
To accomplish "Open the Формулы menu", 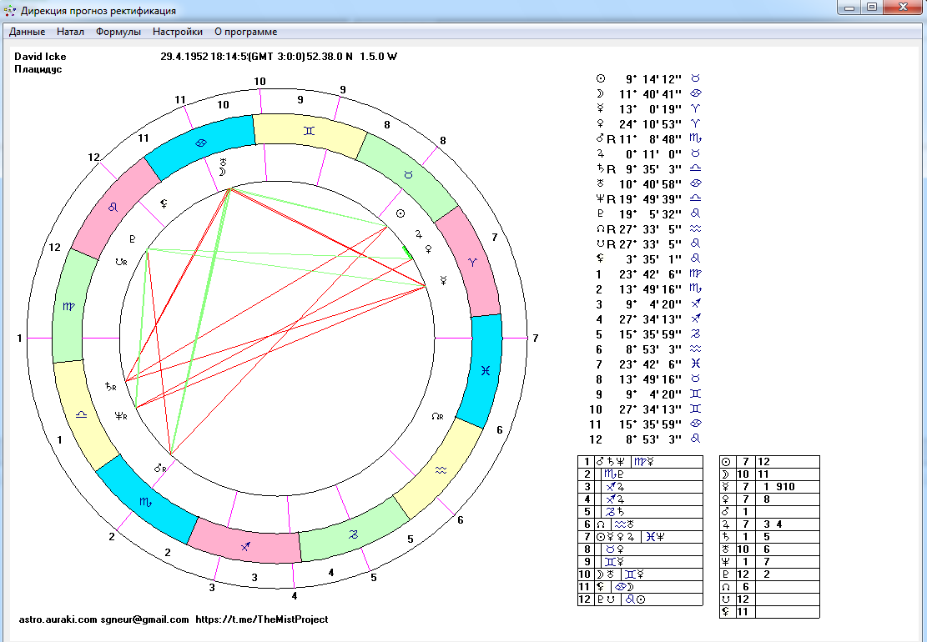I will tap(118, 32).
